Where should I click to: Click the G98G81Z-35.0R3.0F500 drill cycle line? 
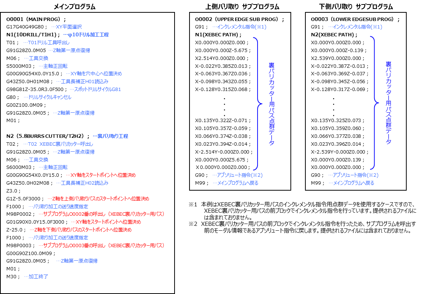coord(36,89)
